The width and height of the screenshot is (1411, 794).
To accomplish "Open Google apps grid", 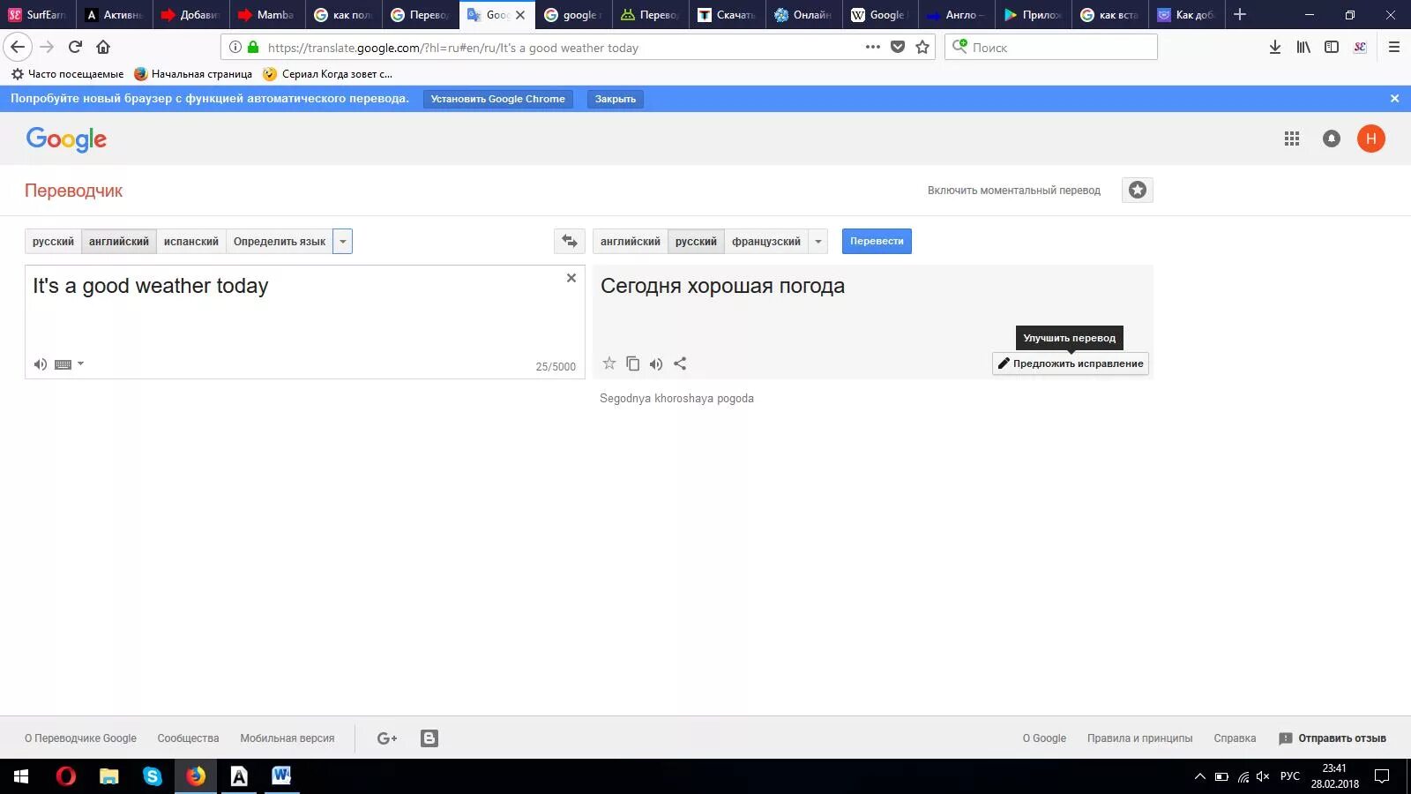I will pos(1292,139).
